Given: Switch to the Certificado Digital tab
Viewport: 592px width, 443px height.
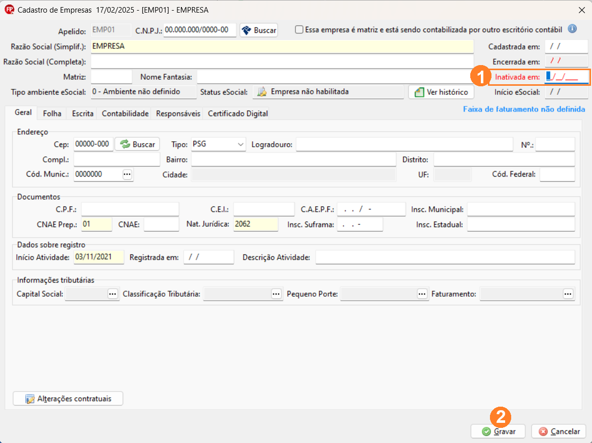Looking at the screenshot, I should [238, 114].
